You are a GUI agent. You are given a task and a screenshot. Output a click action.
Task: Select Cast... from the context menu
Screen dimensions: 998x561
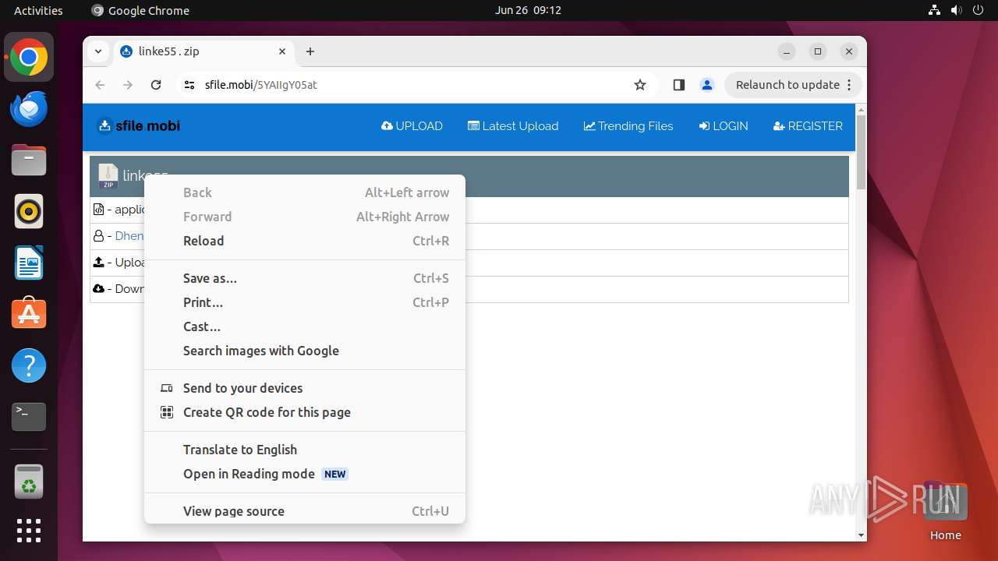pos(305,326)
